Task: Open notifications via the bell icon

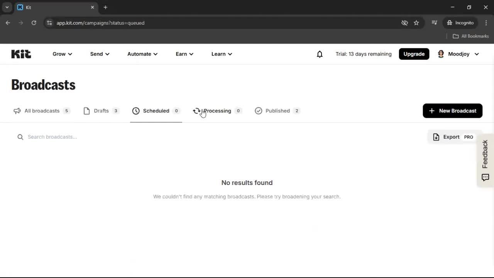Action: click(x=320, y=54)
